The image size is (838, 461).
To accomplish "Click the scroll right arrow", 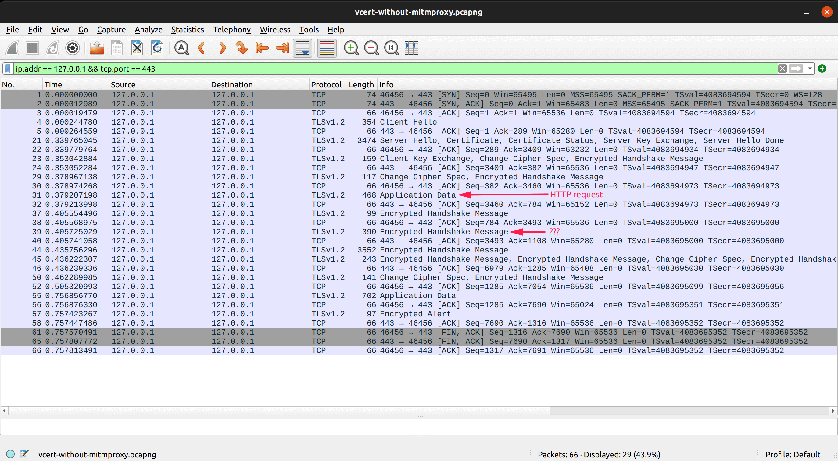I will coord(833,411).
